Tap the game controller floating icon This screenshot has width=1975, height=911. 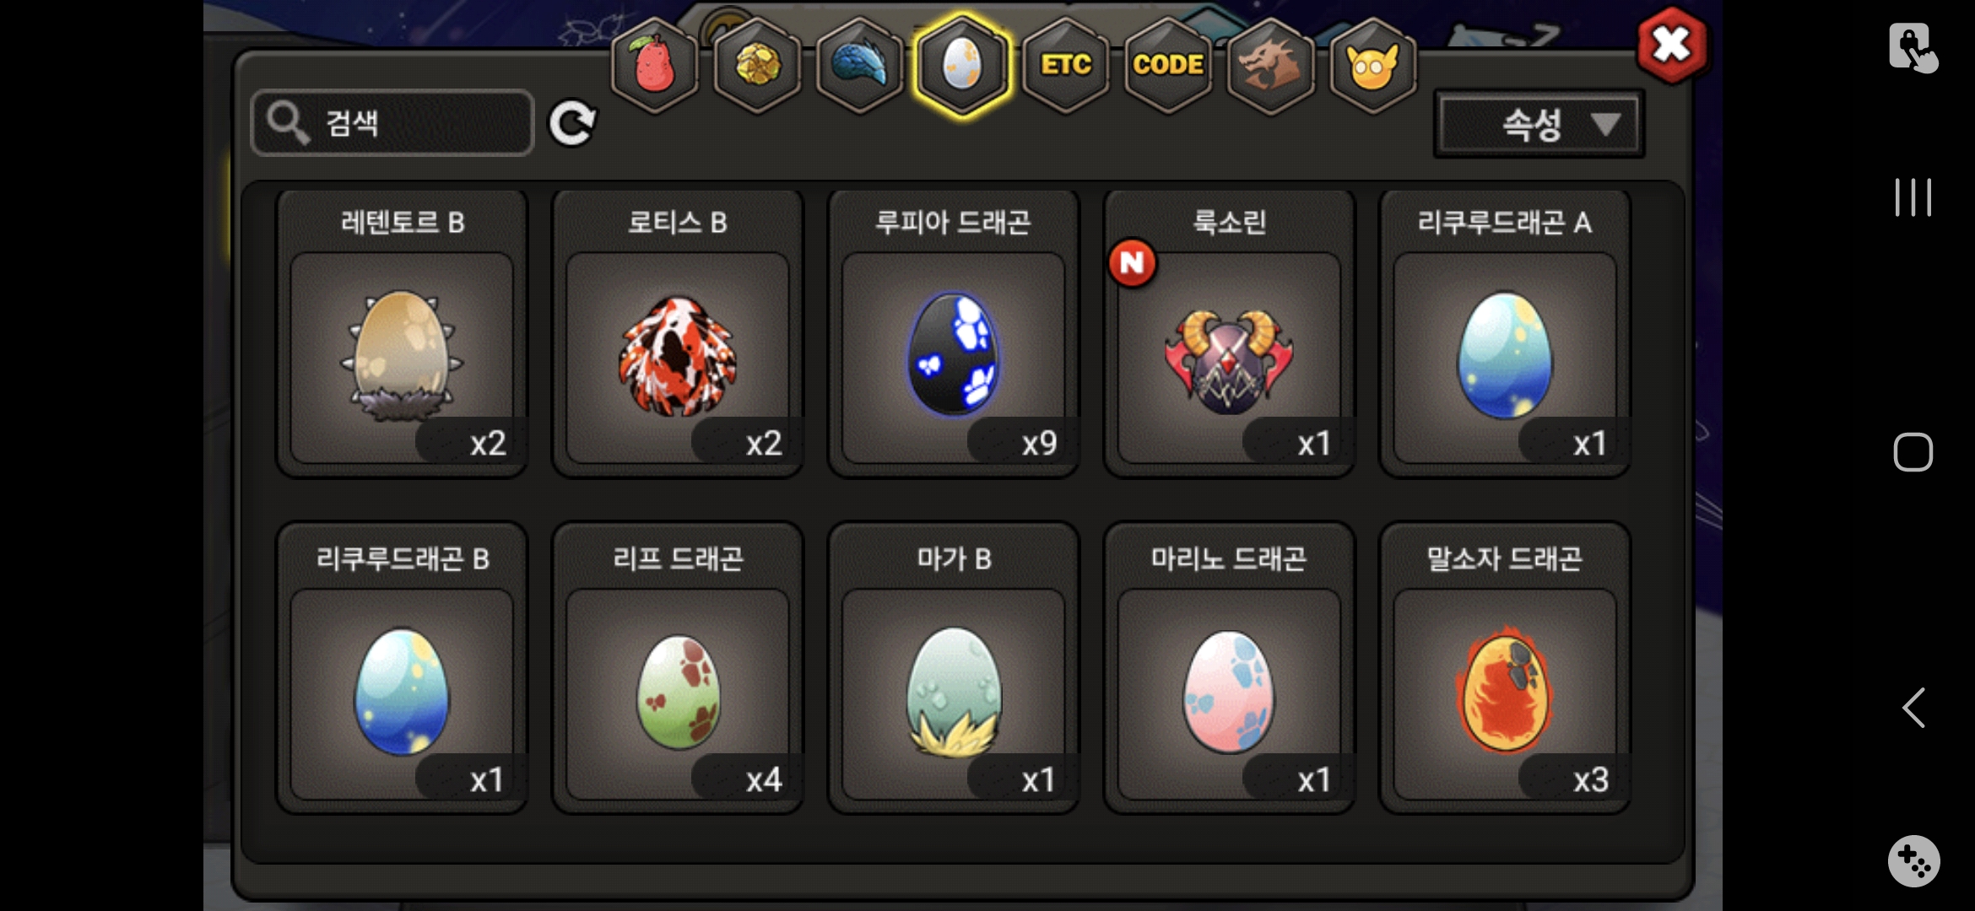[1913, 861]
